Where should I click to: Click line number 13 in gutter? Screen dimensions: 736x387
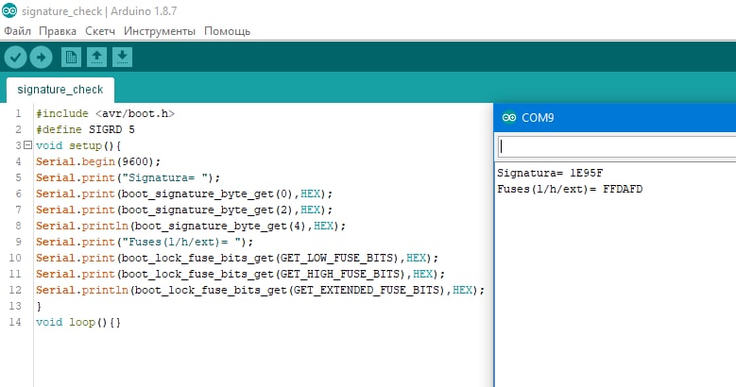15,306
